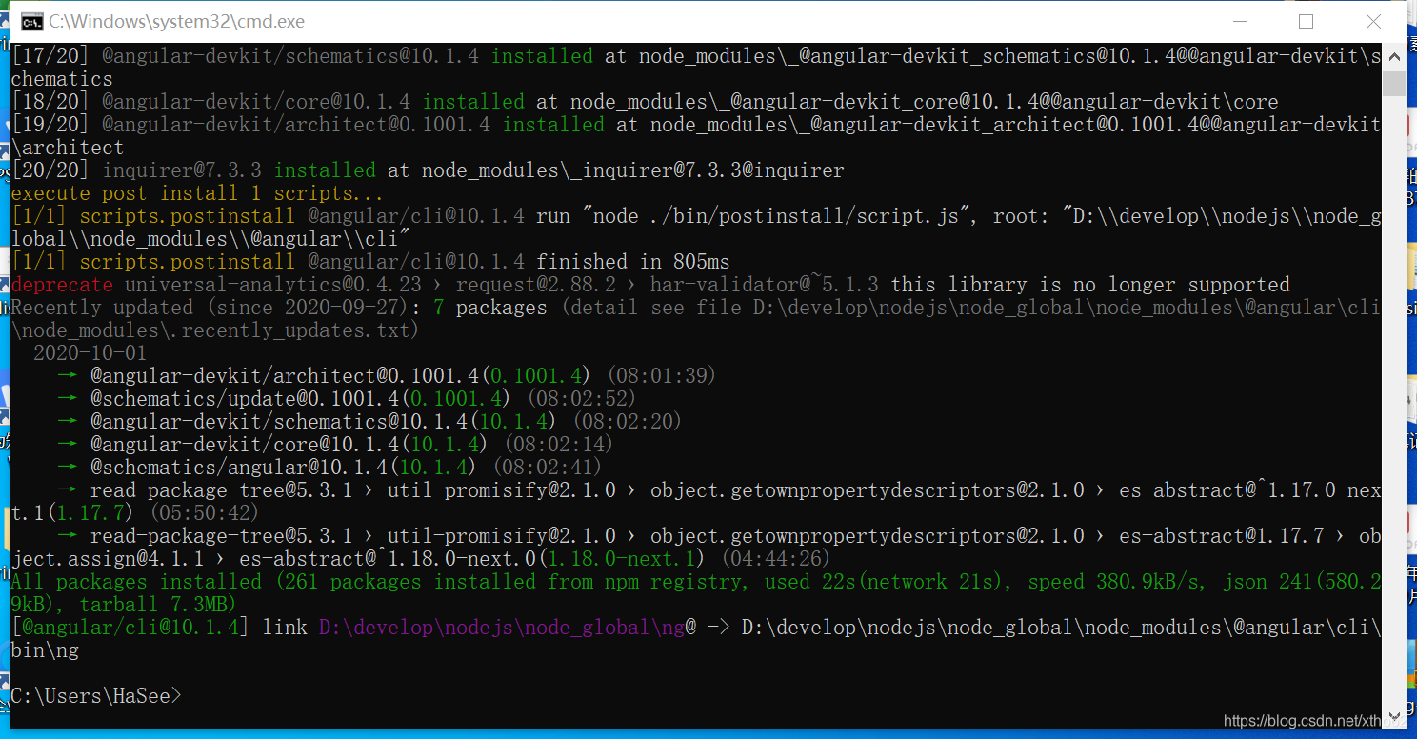1417x739 pixels.
Task: Click 'tarball 7.3MB)' text
Action: pos(157,605)
